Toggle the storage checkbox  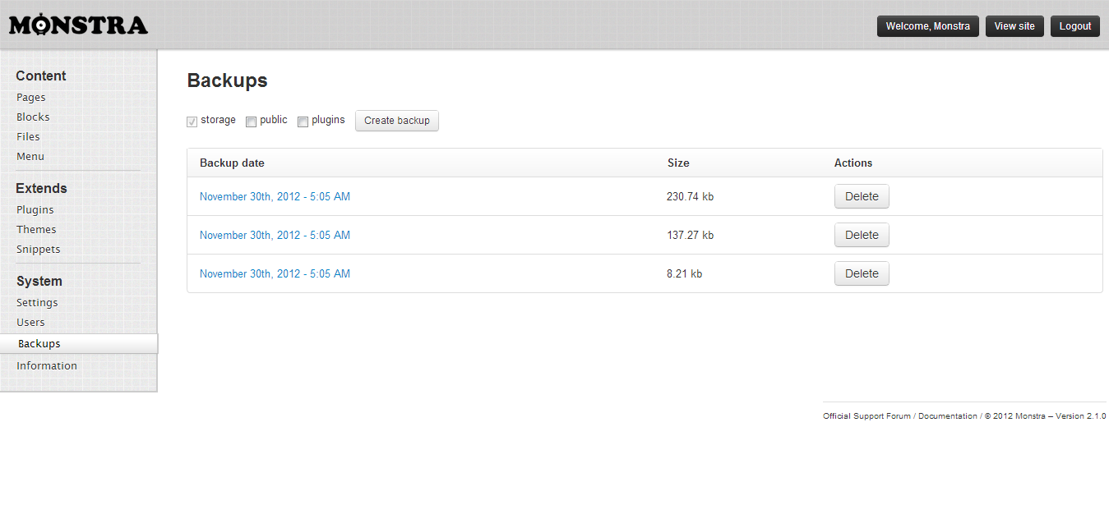click(x=192, y=122)
